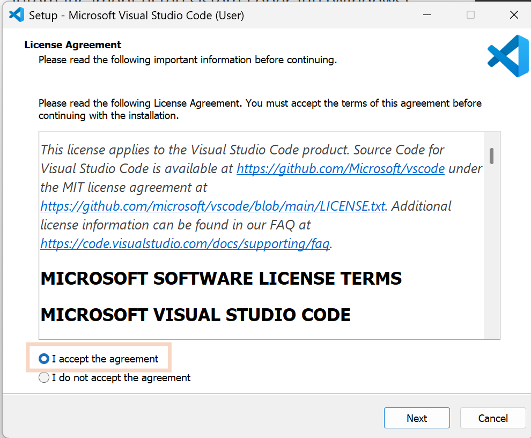
Task: Open the LICENSE.txt GitHub link
Action: 213,206
